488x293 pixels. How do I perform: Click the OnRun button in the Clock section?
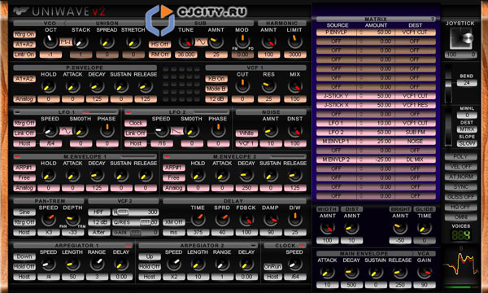272,266
